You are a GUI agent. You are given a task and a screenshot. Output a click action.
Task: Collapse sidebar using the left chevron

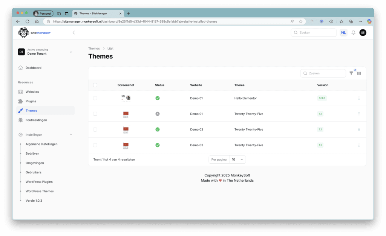(x=74, y=33)
